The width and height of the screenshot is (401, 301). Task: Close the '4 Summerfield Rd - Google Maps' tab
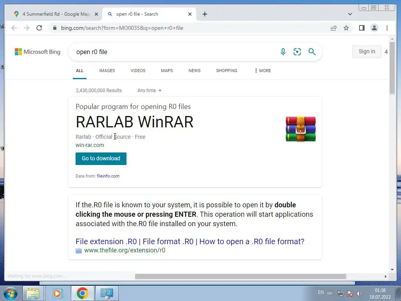[x=96, y=14]
